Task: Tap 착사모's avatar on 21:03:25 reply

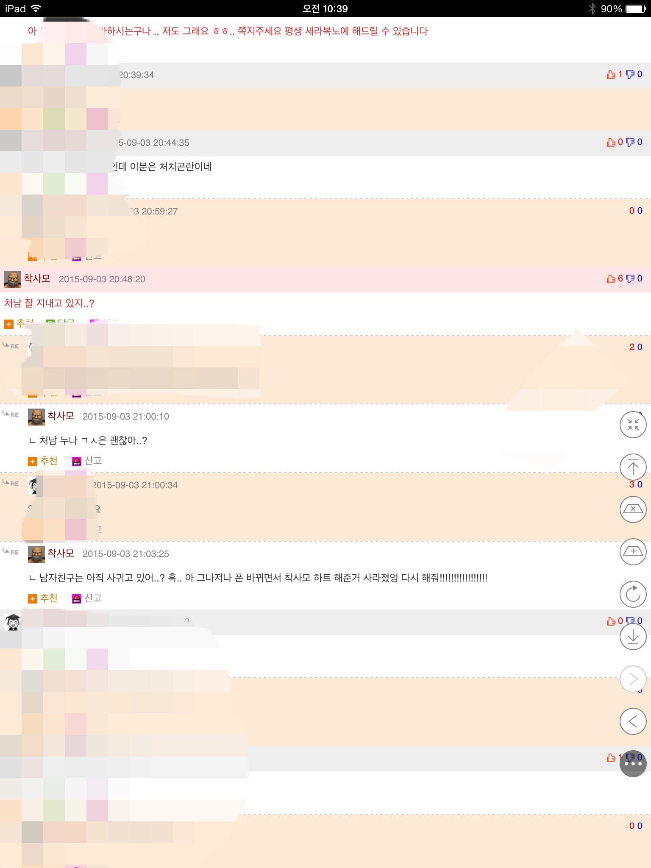Action: point(36,554)
